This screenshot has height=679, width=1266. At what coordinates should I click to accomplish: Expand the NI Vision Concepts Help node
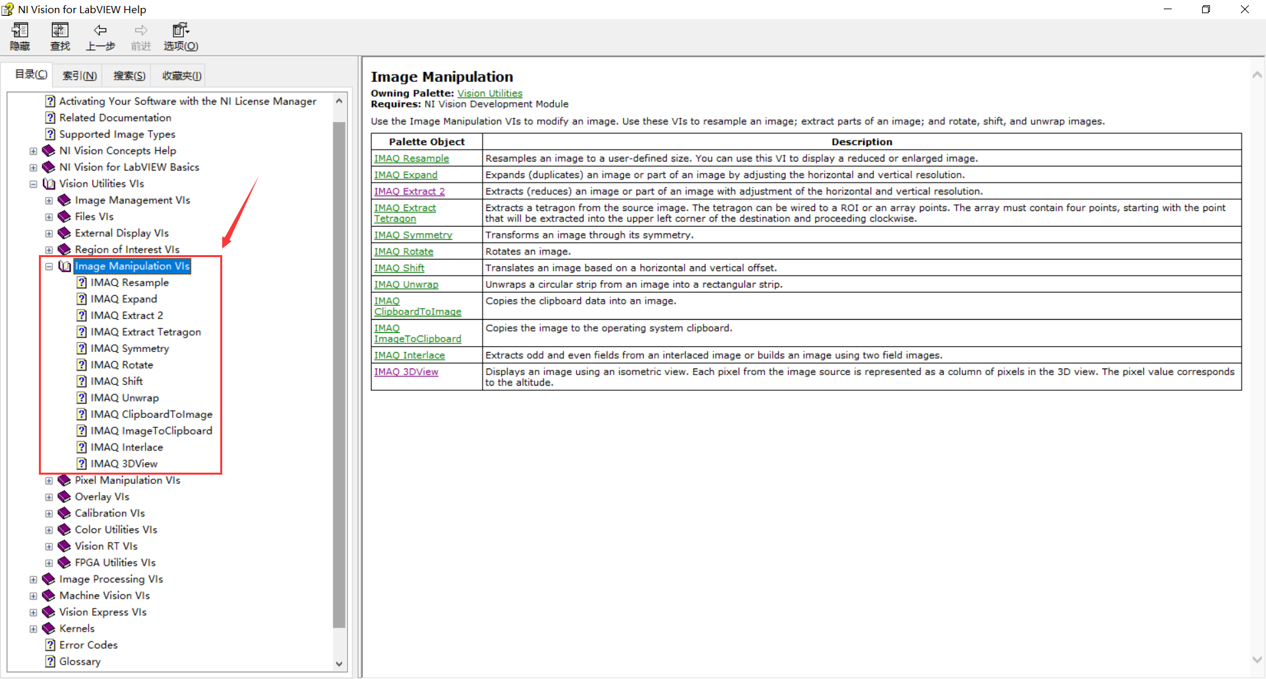tap(33, 151)
